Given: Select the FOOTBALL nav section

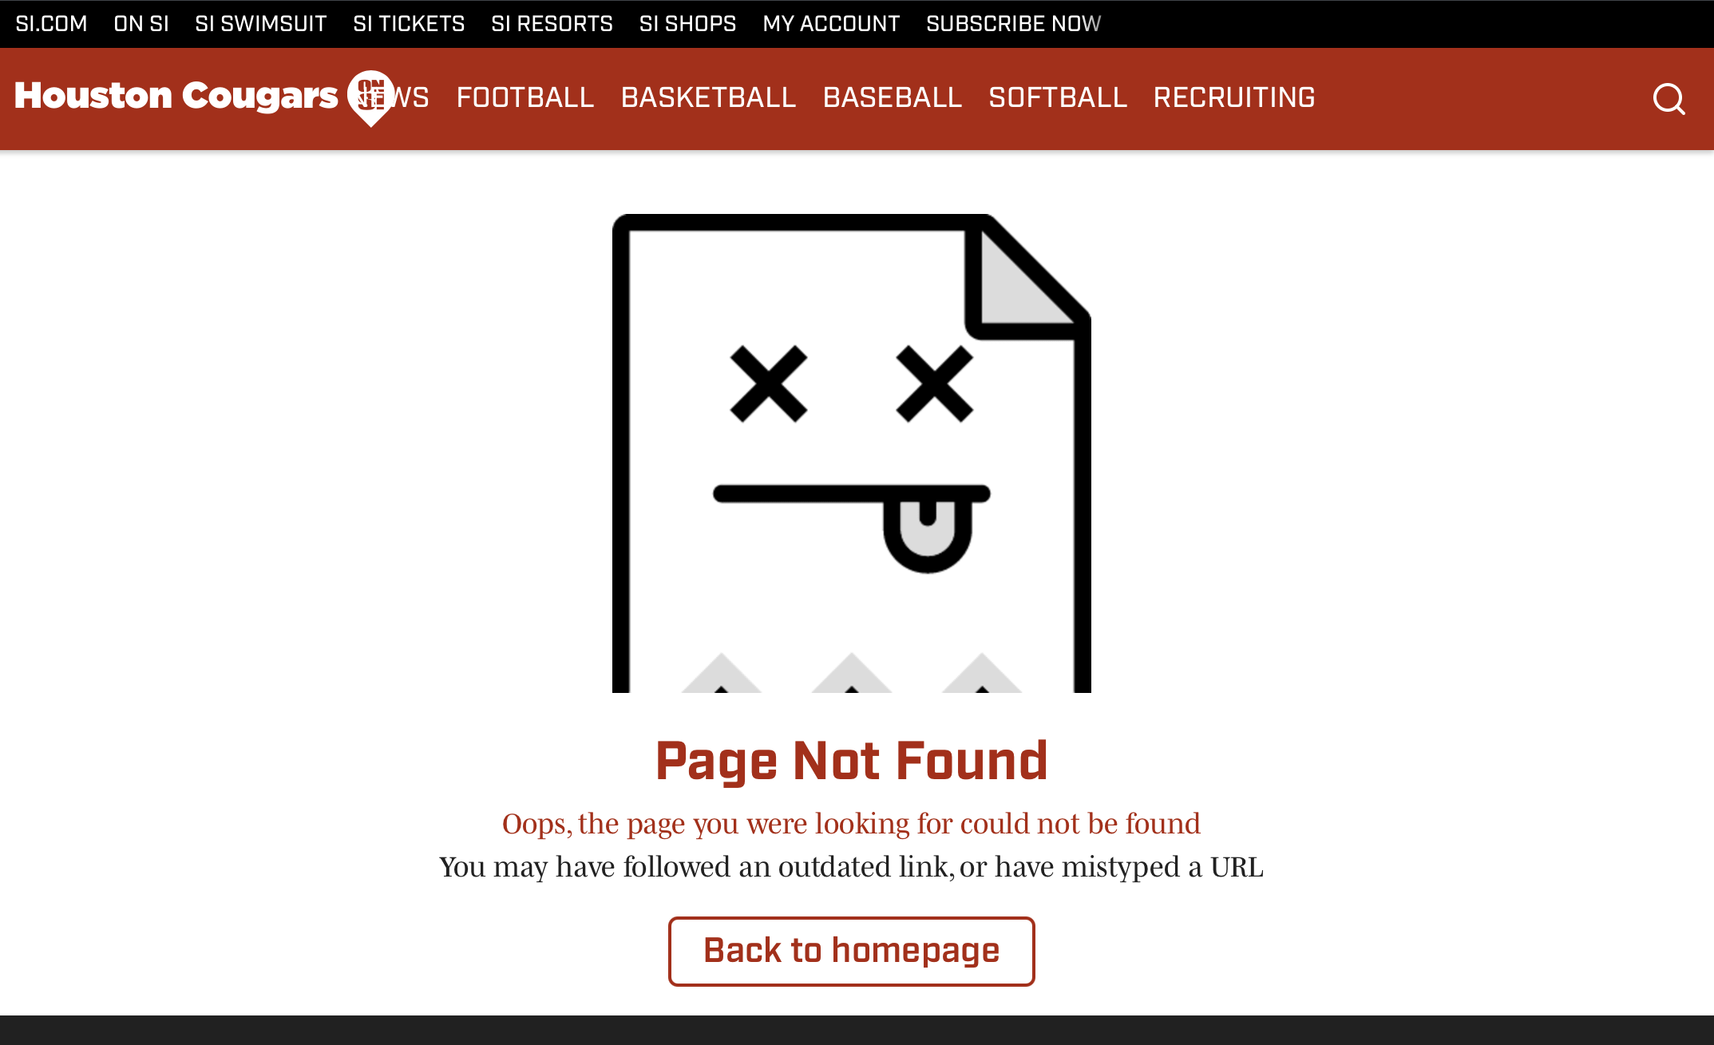Looking at the screenshot, I should [x=525, y=97].
